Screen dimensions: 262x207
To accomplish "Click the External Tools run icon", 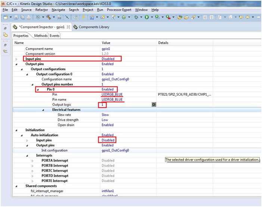I will pyautogui.click(x=168, y=17).
